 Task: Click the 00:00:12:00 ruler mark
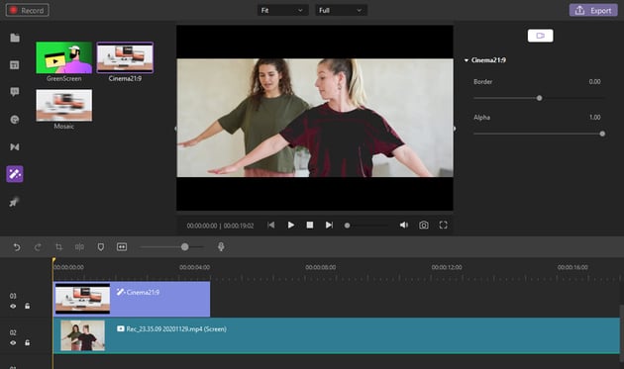pos(447,267)
